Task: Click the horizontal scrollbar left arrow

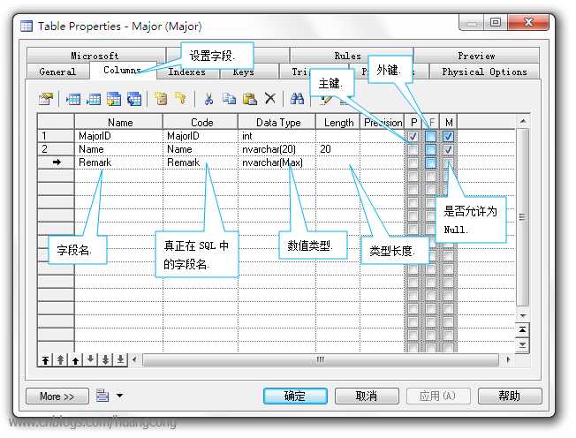Action: click(x=134, y=359)
